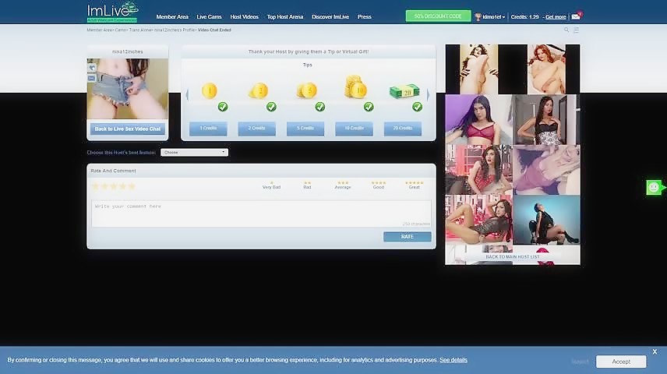Click the Write your comment text field
The image size is (667, 374).
[x=260, y=213]
